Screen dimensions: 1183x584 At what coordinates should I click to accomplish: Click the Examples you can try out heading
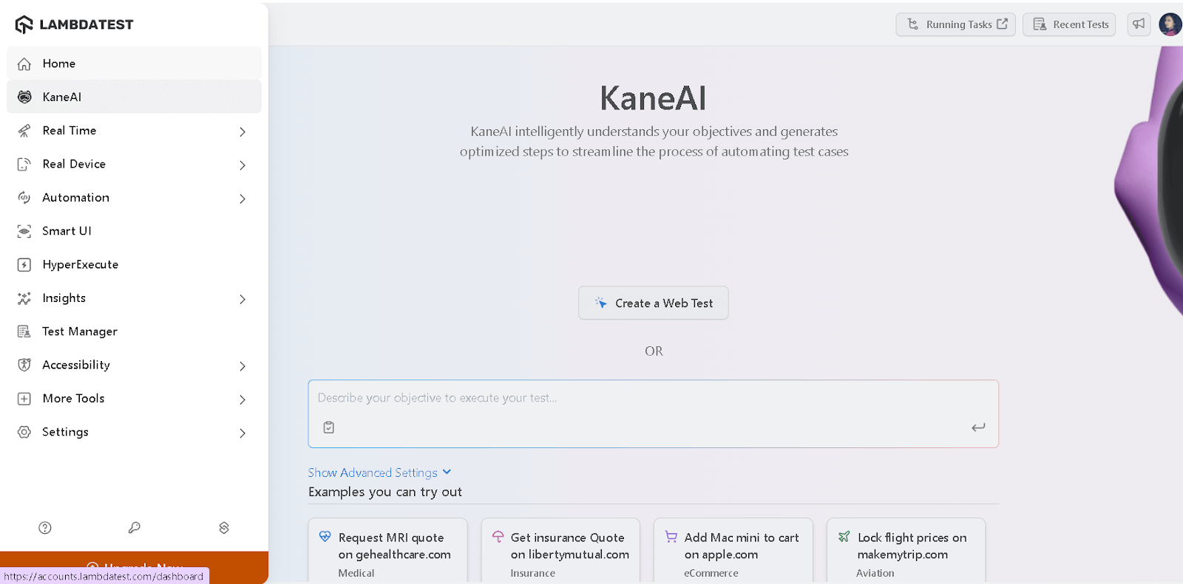pos(385,492)
